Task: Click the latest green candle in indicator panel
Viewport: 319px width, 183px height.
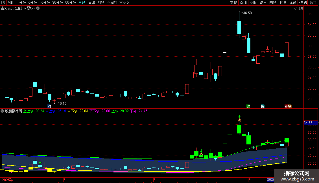Action: coord(287,140)
